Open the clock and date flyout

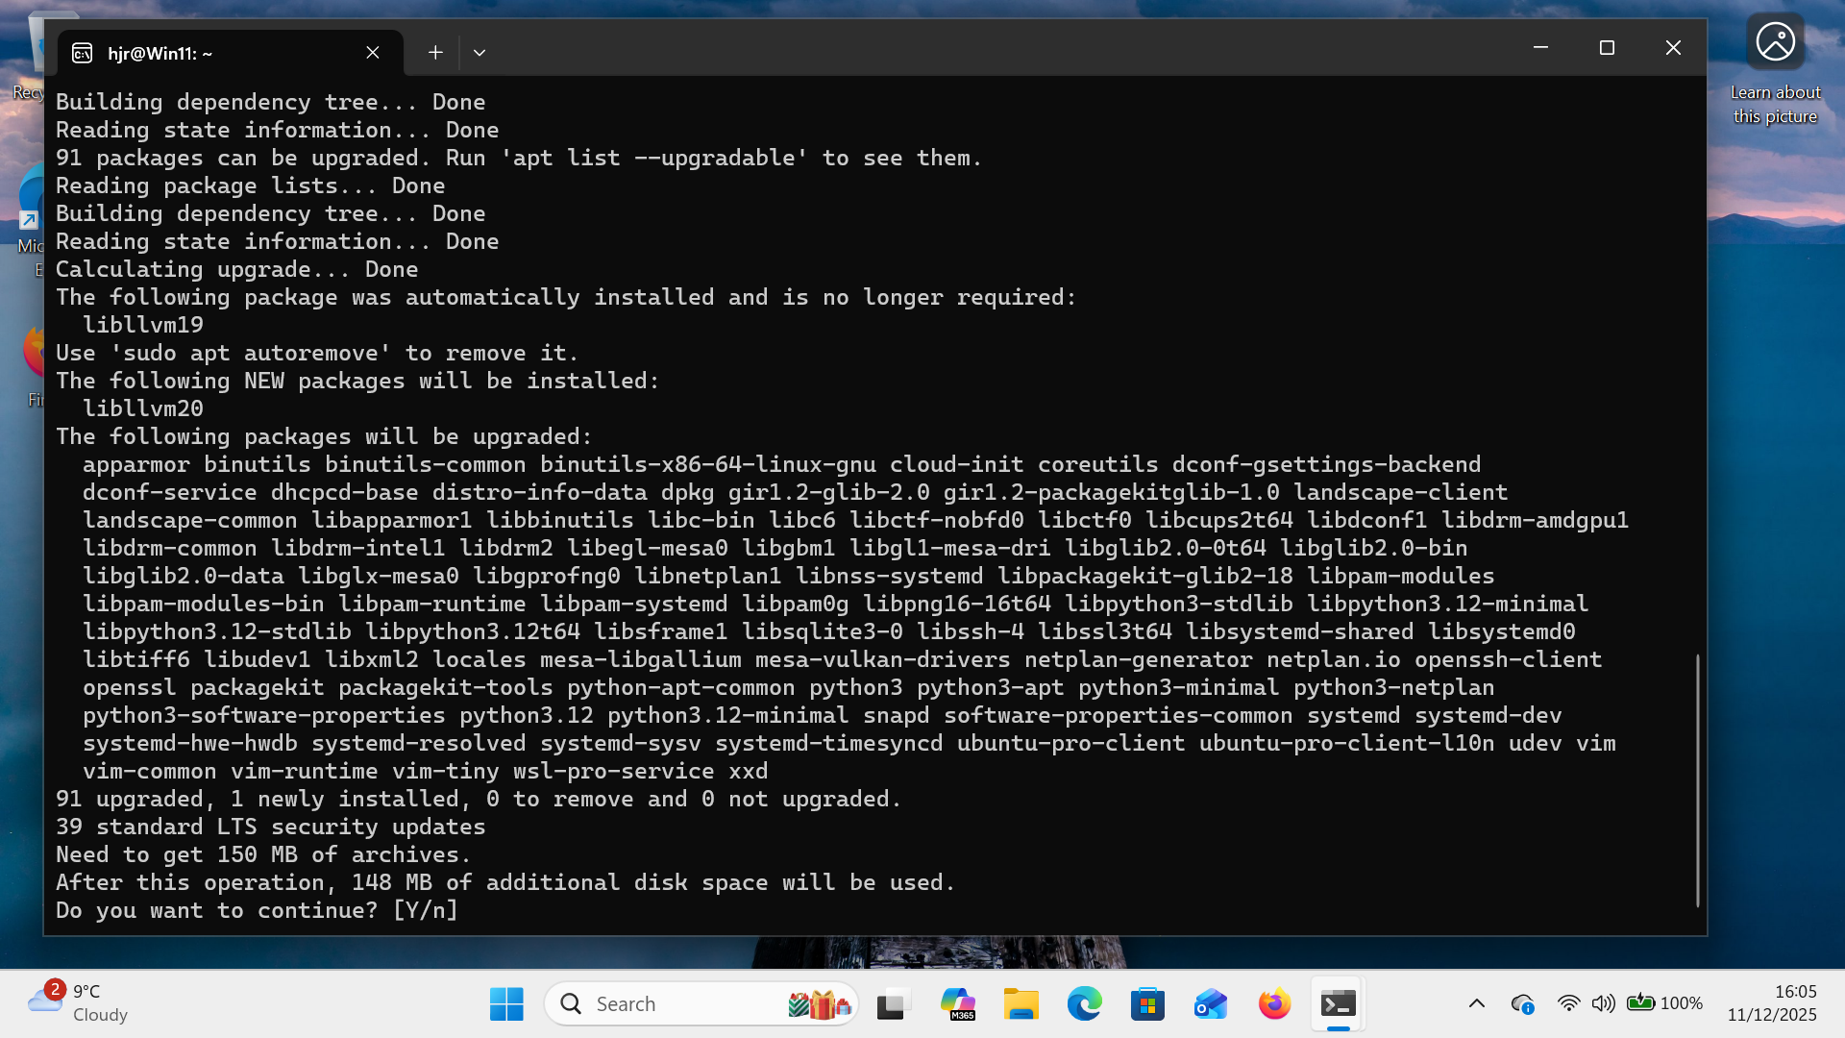pyautogui.click(x=1771, y=1003)
